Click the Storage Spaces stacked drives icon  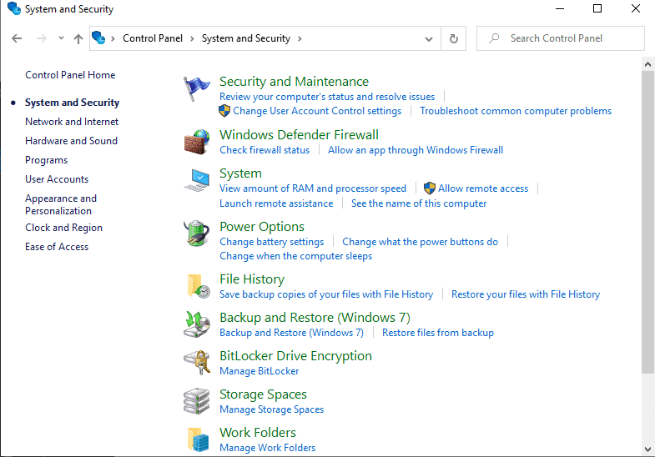(x=196, y=401)
